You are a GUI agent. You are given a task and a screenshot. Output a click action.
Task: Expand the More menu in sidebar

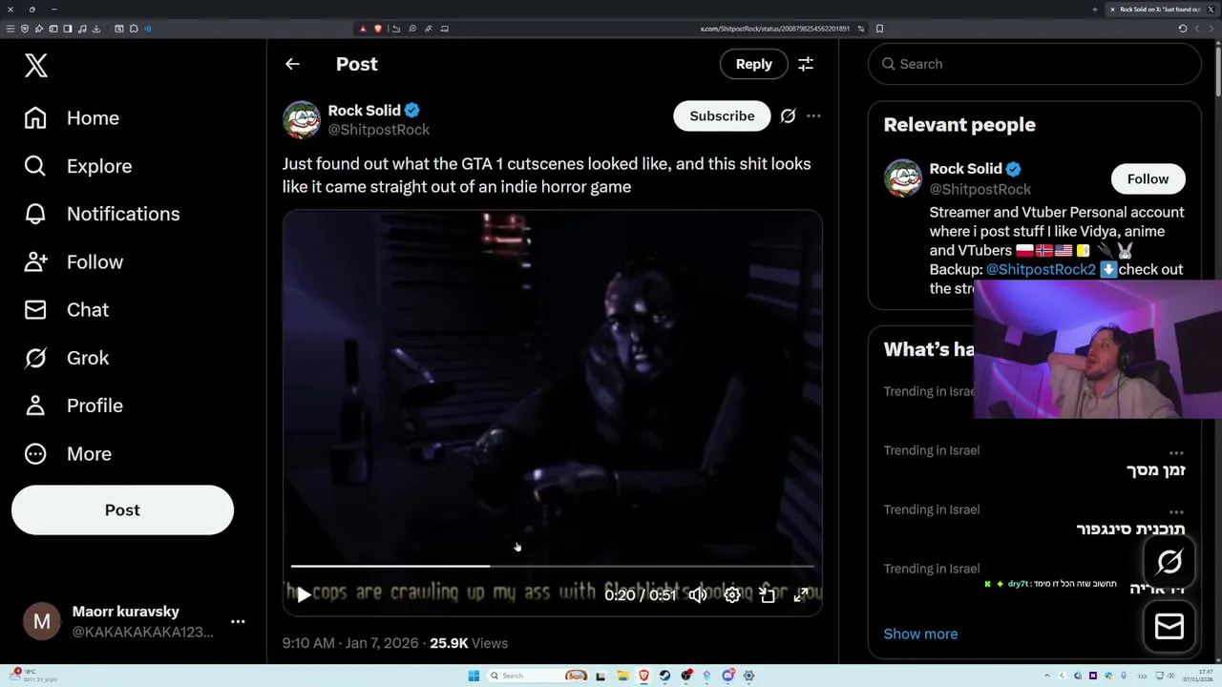(x=68, y=453)
